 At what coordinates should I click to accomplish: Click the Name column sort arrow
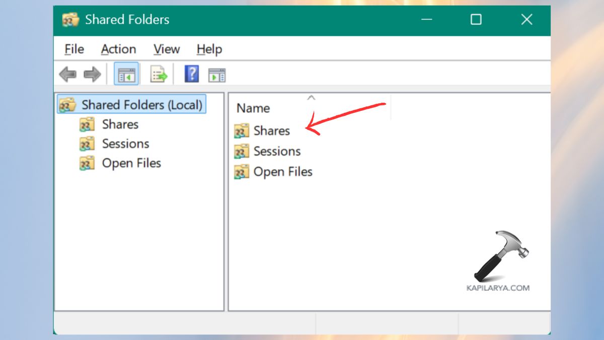311,98
